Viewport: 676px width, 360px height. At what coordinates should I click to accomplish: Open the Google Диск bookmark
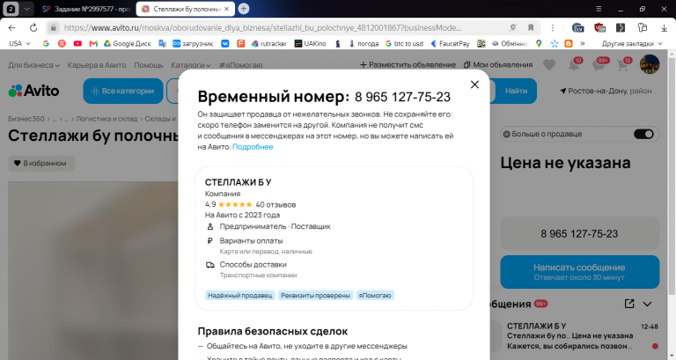[127, 43]
